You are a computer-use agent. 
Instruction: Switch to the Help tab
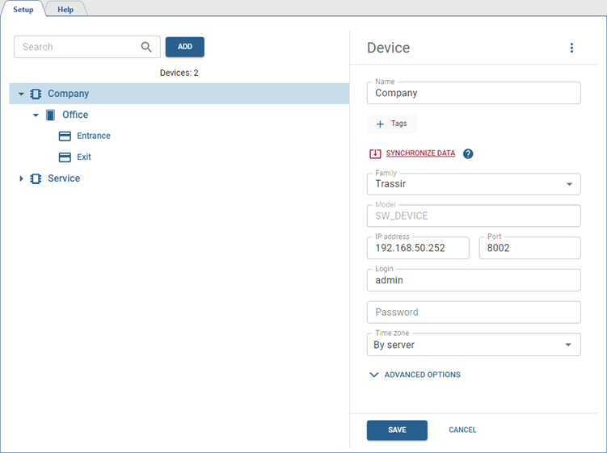(x=65, y=10)
